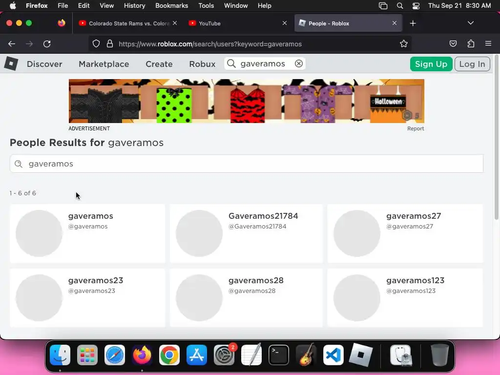Open the gaveramos27 user result

405,233
